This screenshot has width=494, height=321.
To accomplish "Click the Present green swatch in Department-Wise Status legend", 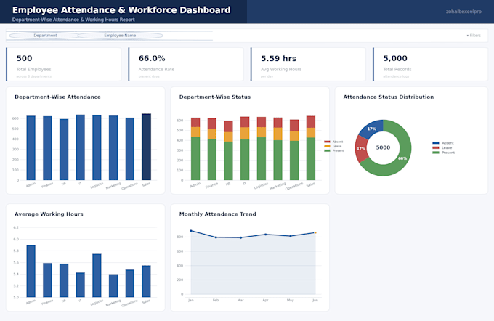I will click(x=327, y=150).
